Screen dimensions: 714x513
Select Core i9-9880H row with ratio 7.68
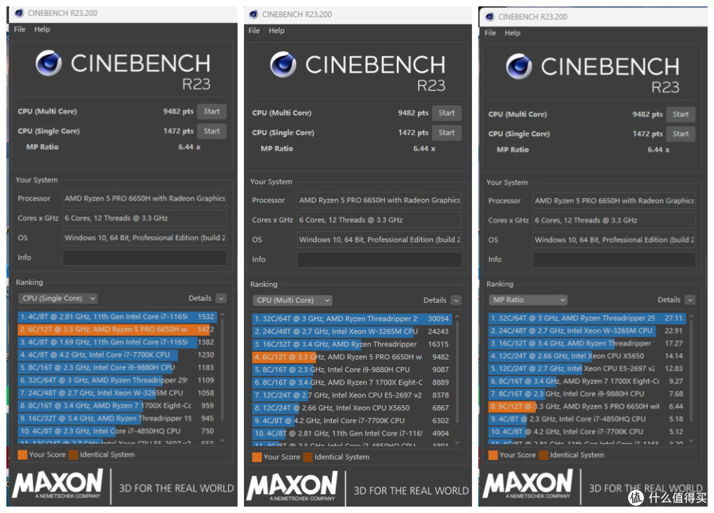click(x=588, y=394)
